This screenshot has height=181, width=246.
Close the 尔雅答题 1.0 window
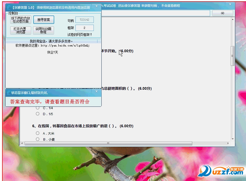point(97,6)
